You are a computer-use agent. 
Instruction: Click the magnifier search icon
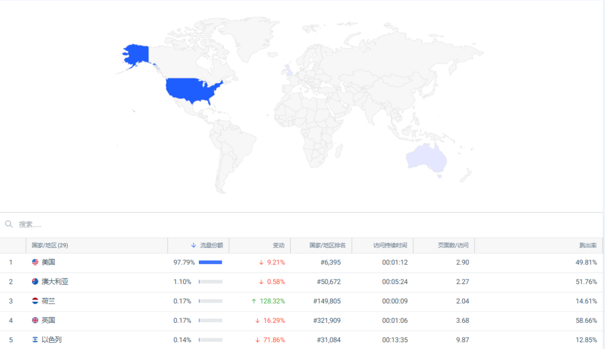[9, 224]
